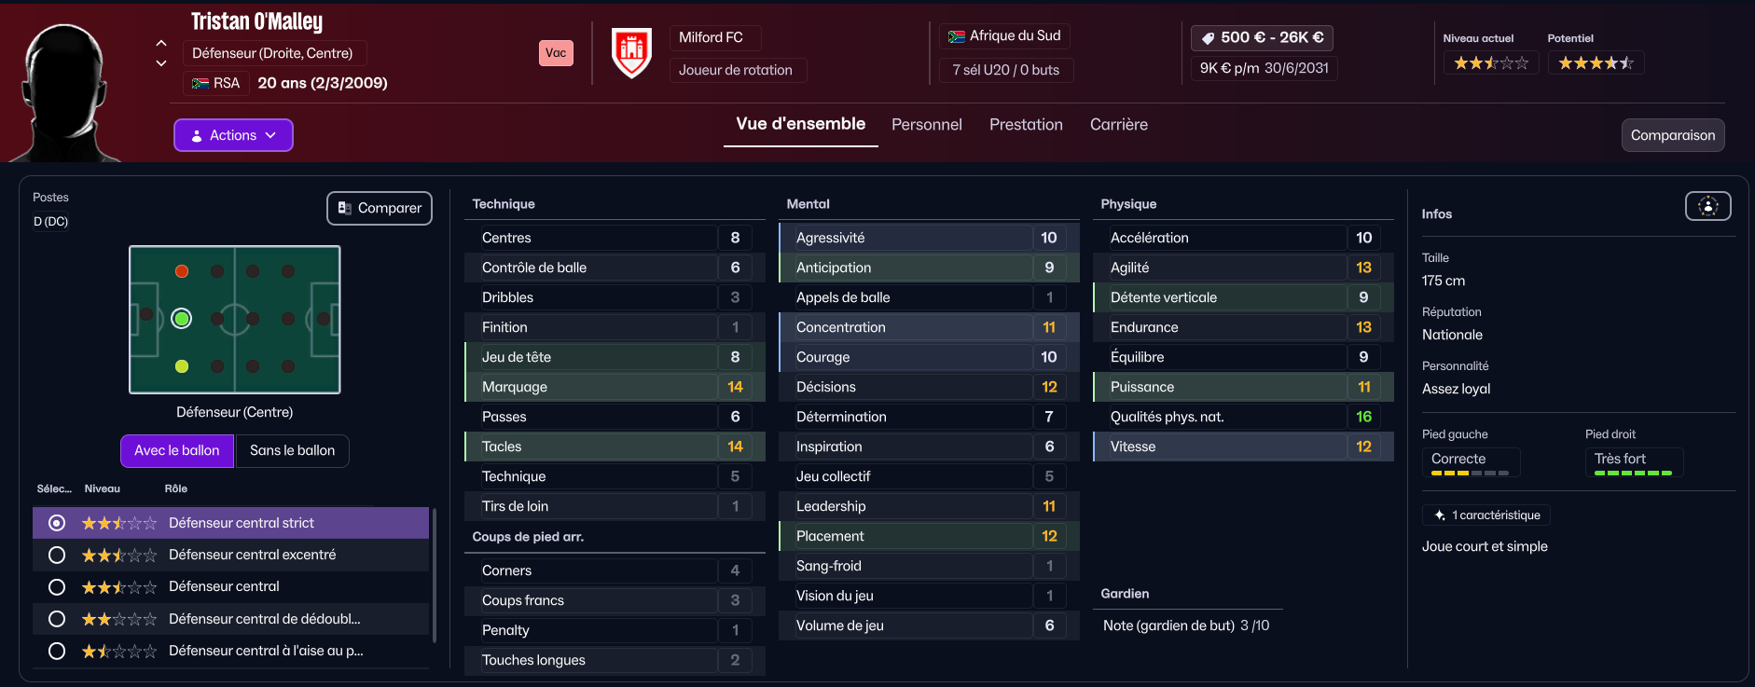This screenshot has height=687, width=1755.
Task: Go to previous player with up chevron
Action: [x=161, y=43]
